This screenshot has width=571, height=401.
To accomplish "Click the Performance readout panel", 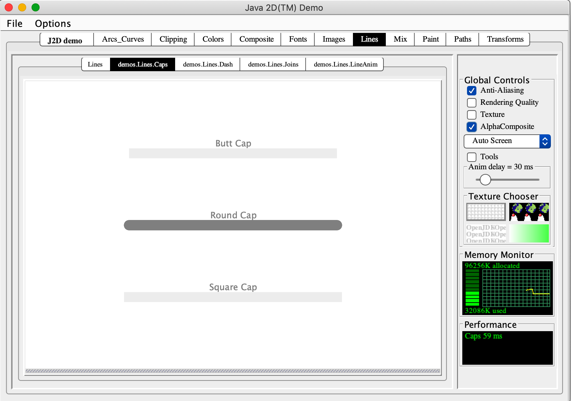I will point(507,348).
